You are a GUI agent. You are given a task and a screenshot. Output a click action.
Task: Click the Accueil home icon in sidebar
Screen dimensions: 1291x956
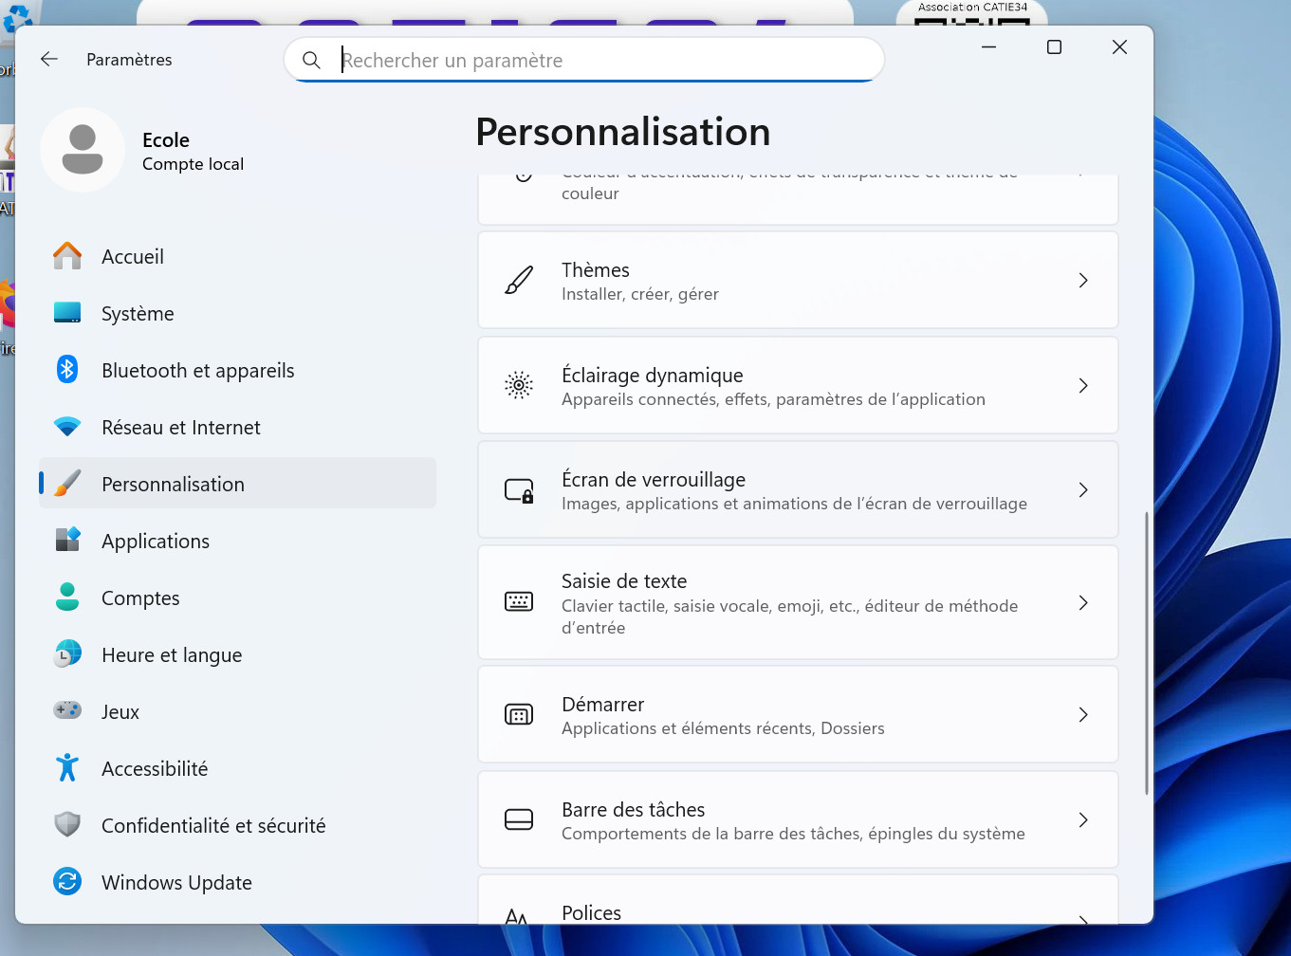coord(67,256)
